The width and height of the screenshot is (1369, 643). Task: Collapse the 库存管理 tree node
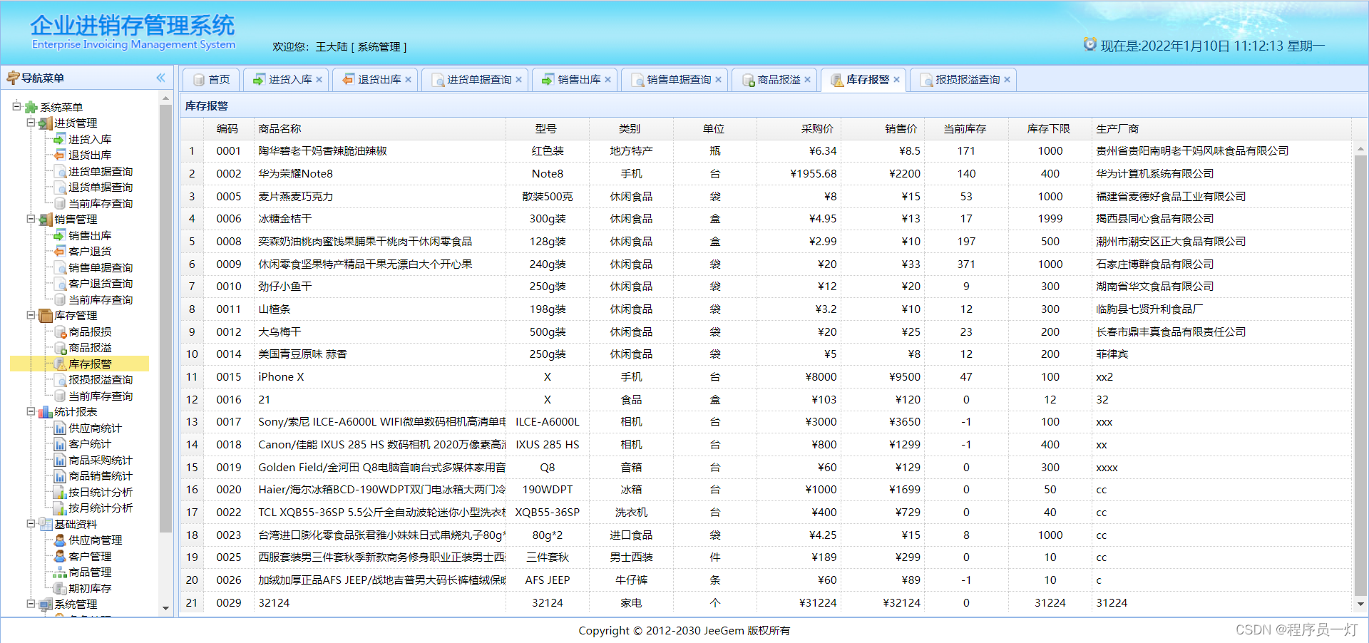[31, 315]
